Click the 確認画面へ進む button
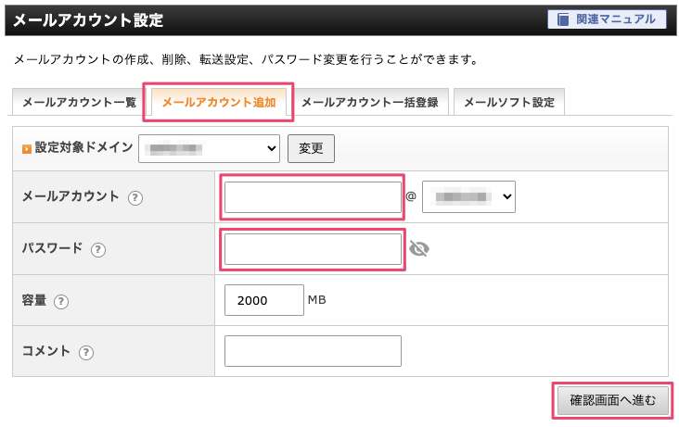 pyautogui.click(x=612, y=401)
